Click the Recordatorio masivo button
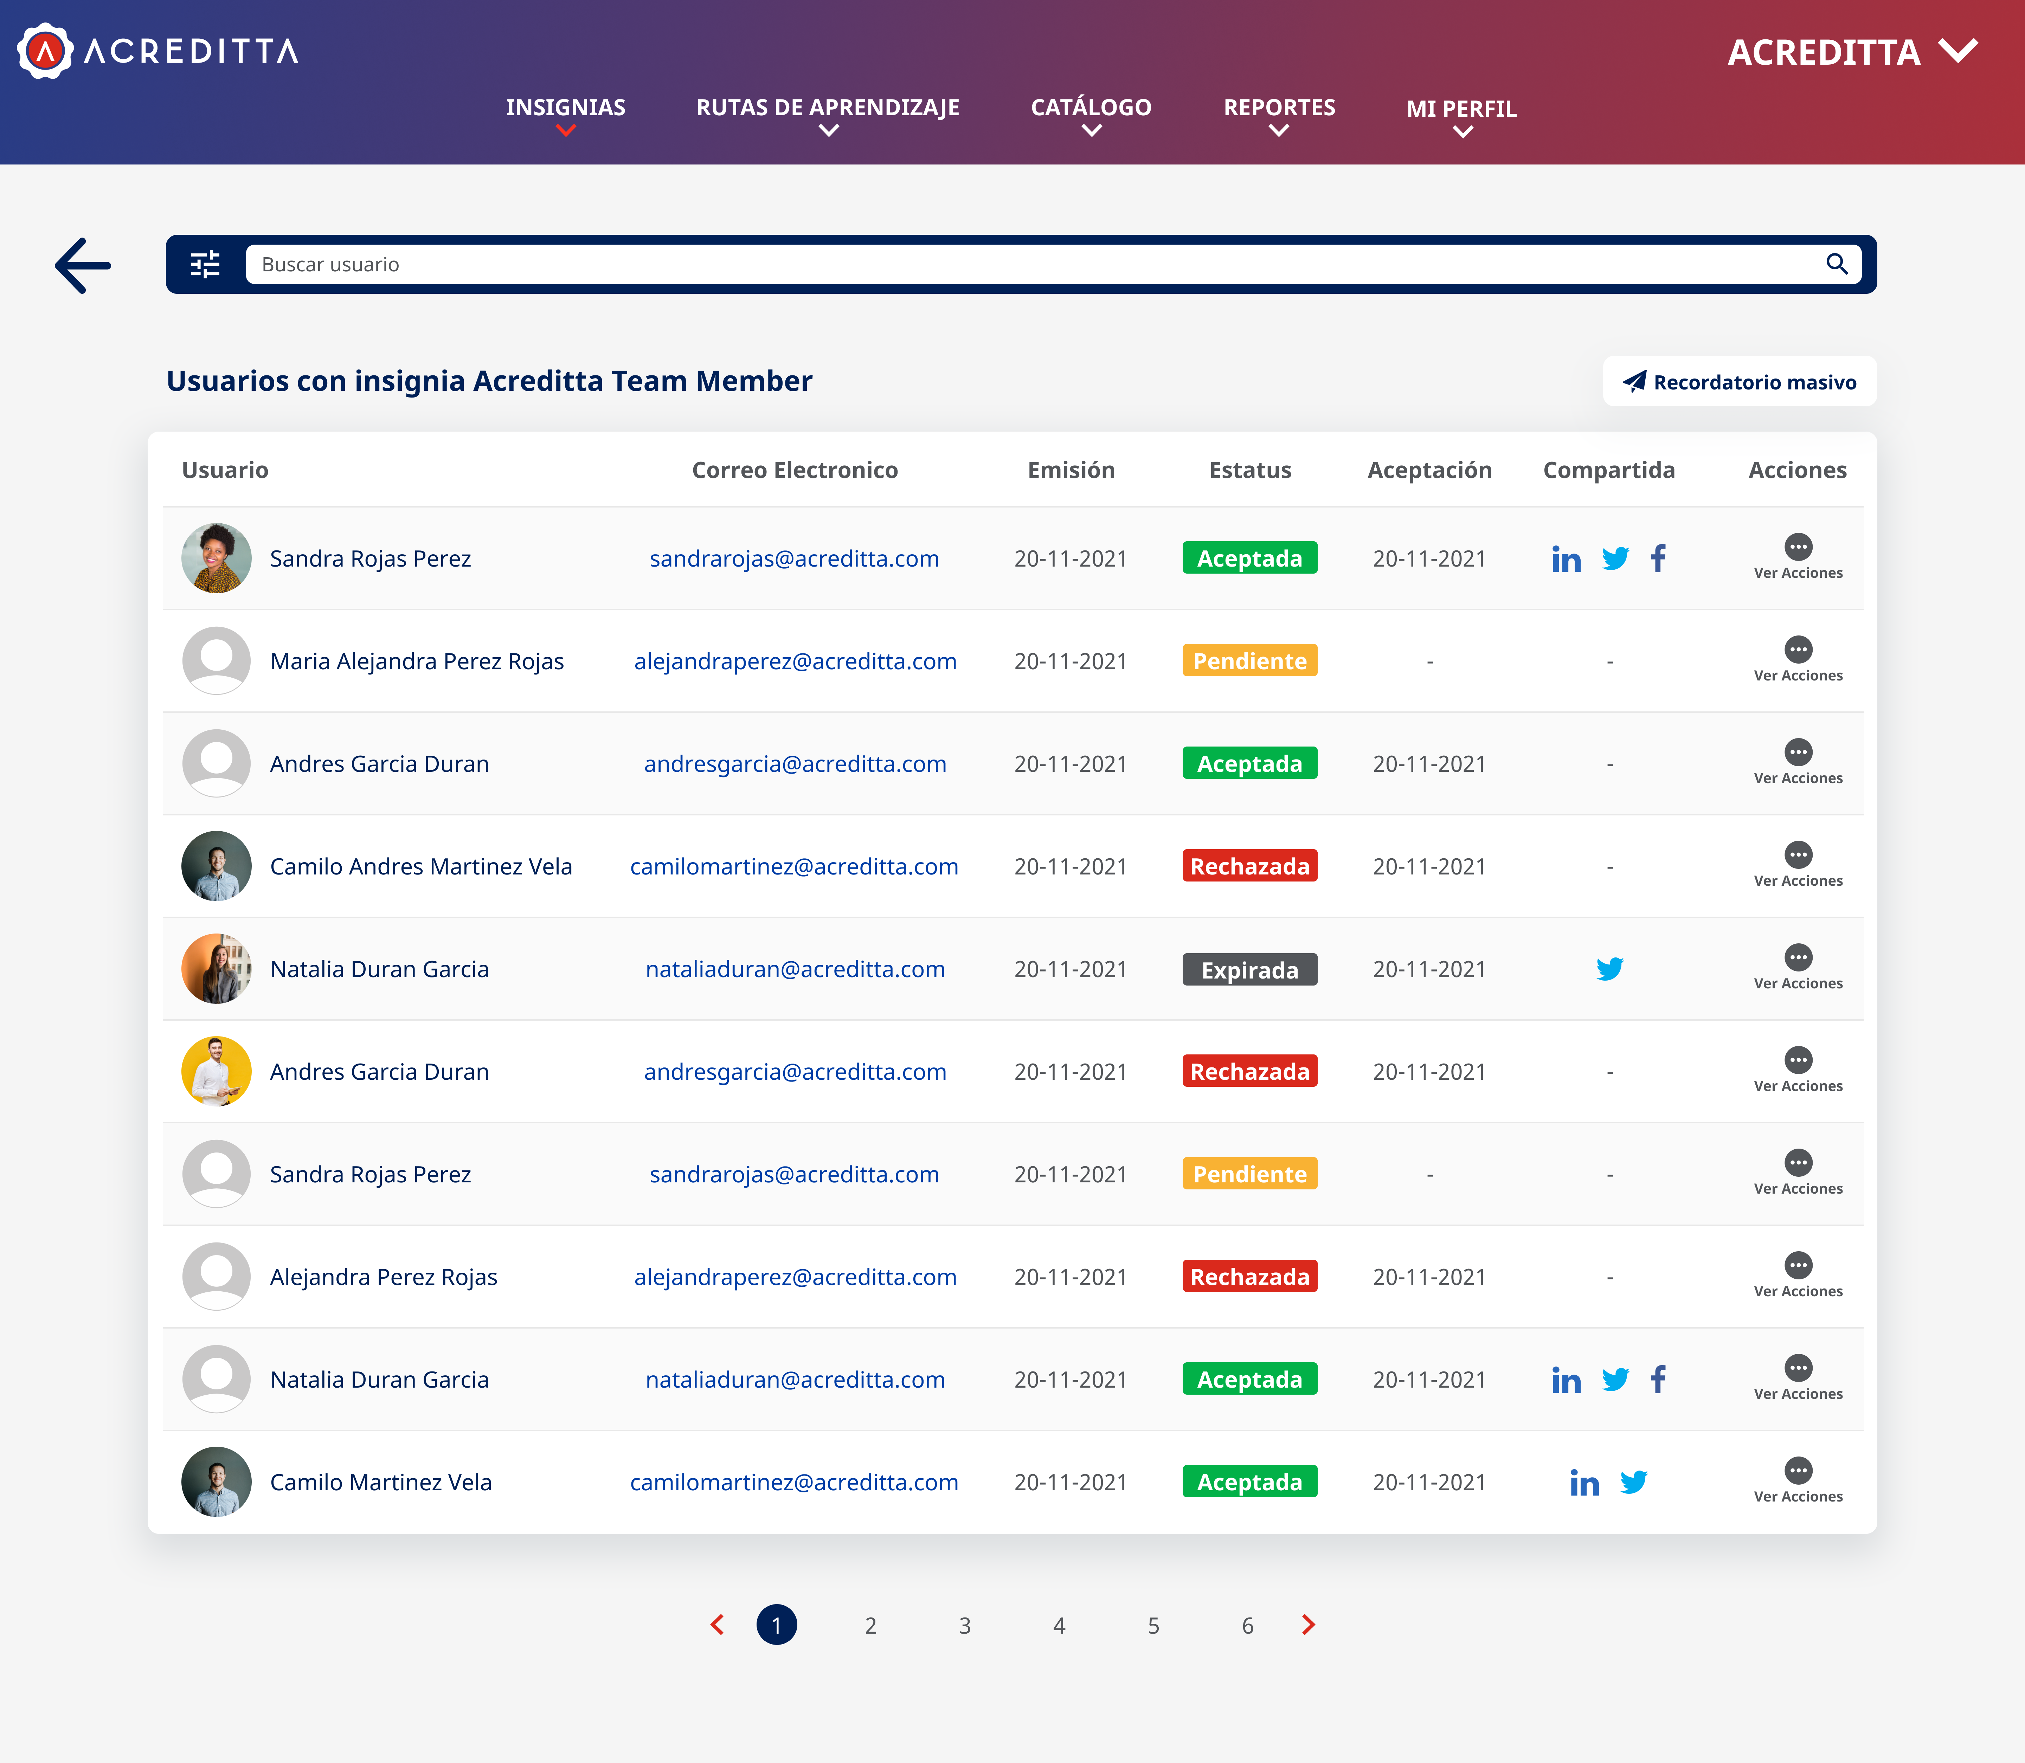 (x=1740, y=382)
